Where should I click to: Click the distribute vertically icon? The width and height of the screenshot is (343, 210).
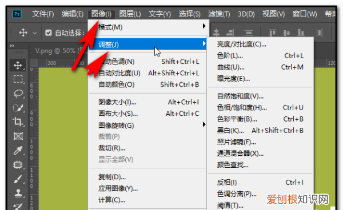249,33
